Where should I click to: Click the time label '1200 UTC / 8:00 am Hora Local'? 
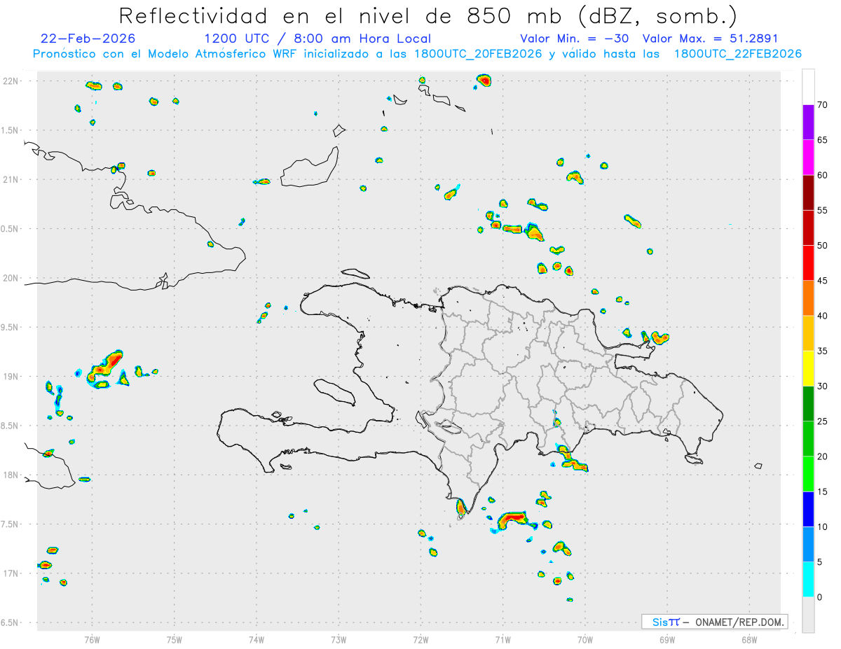click(317, 39)
